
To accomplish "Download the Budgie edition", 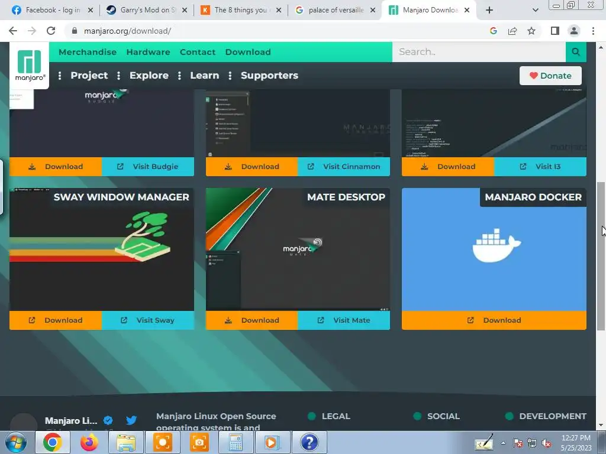I will click(56, 166).
